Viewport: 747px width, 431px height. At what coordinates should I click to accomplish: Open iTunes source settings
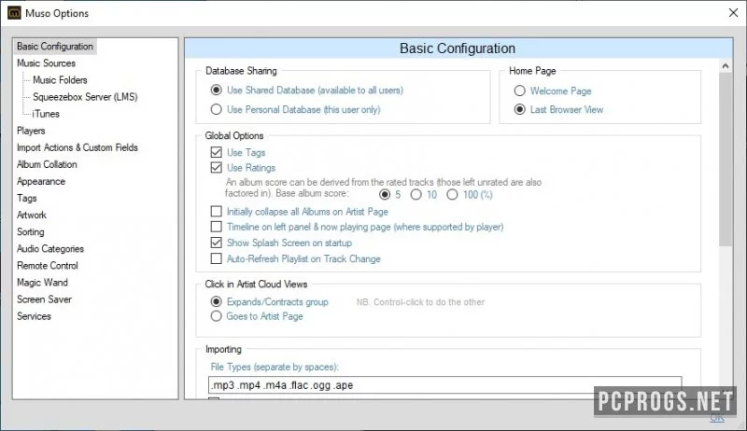[x=46, y=114]
